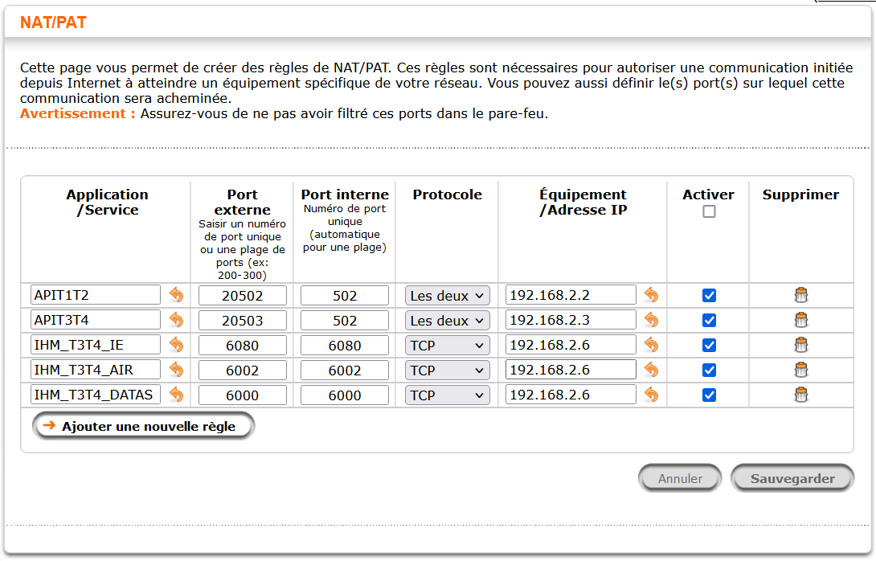This screenshot has width=876, height=561.
Task: Reset the APIT1T2 application name with its undo arrow
Action: coord(176,295)
